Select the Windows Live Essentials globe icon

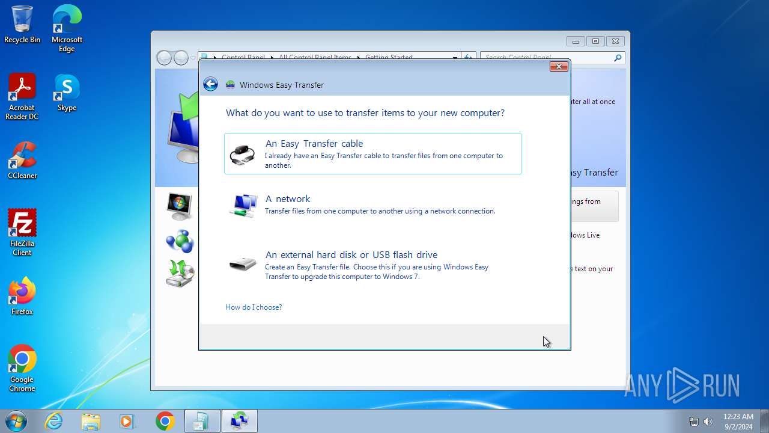point(180,241)
